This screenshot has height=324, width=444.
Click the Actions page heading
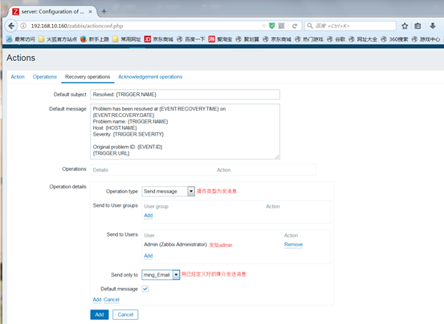coord(21,58)
